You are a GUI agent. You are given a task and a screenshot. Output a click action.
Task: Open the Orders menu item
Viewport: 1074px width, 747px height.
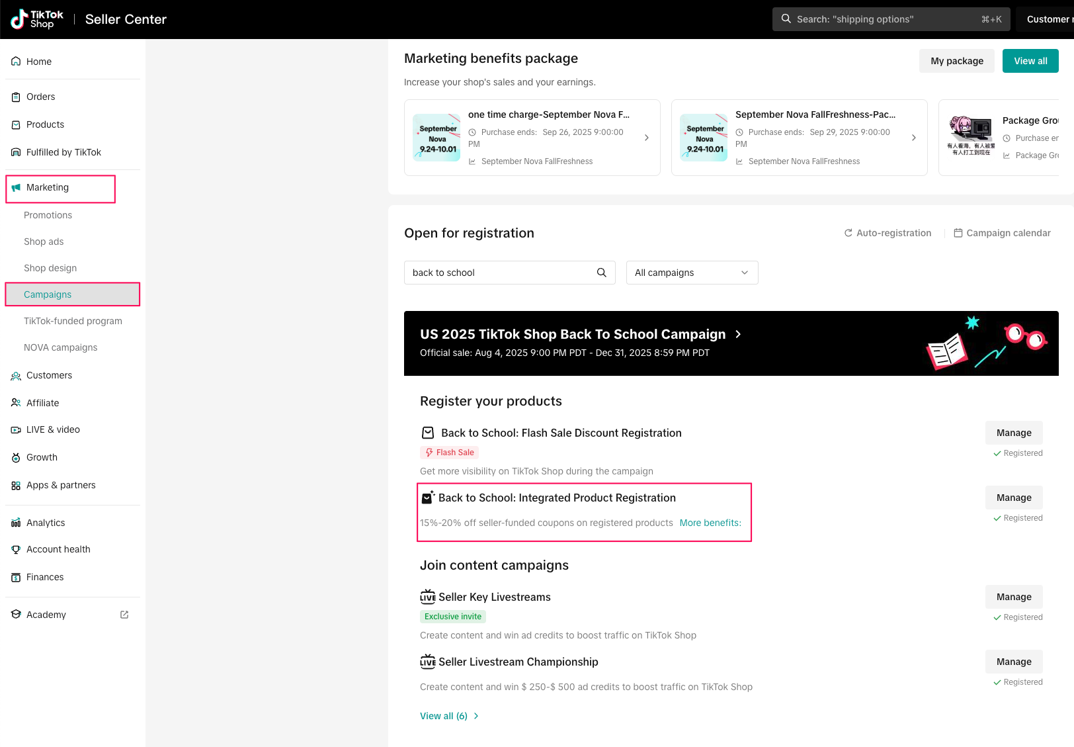pos(40,97)
